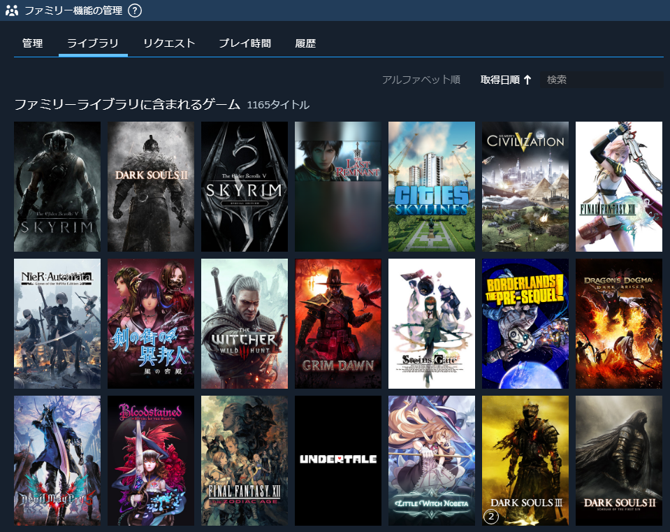Click the Final Fantasy XIII cover

click(618, 187)
